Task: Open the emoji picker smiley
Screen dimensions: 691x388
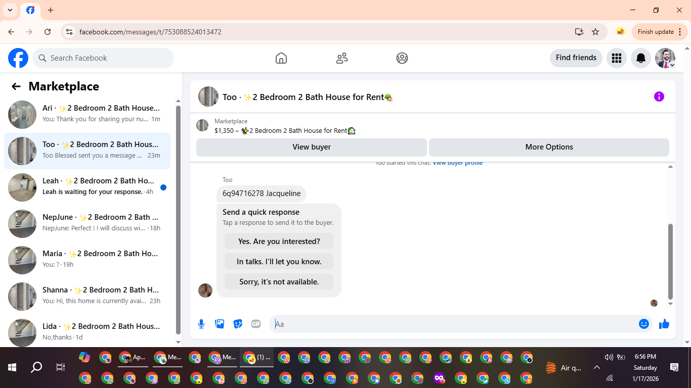Action: [x=644, y=324]
